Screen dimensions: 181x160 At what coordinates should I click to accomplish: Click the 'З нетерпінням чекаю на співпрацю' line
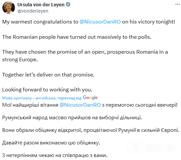55,155
